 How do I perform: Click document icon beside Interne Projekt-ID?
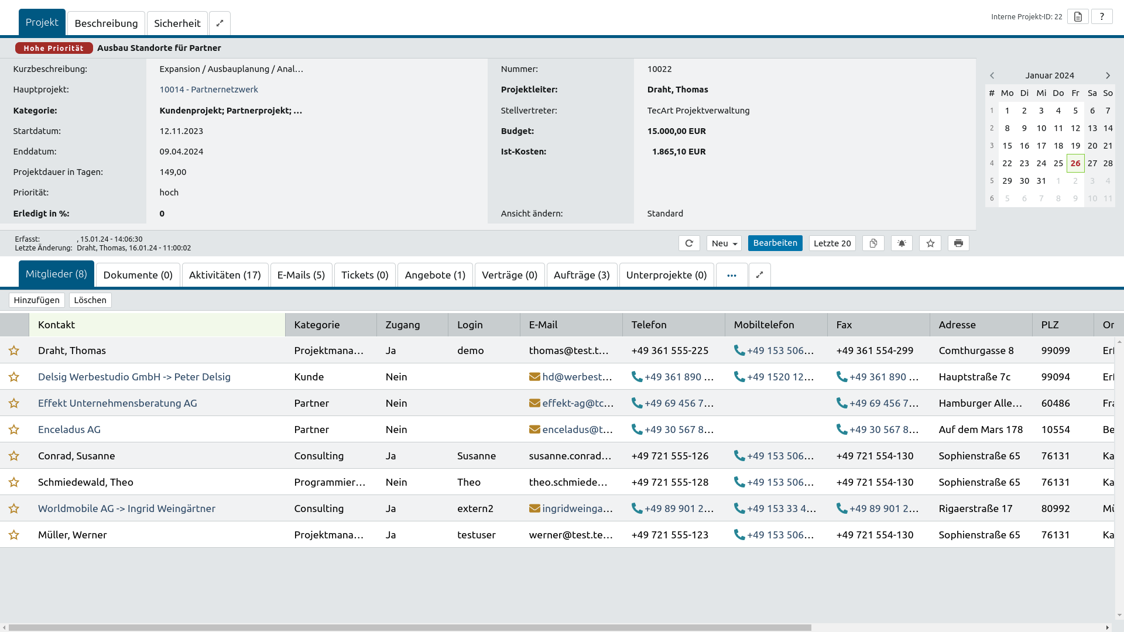coord(1078,16)
